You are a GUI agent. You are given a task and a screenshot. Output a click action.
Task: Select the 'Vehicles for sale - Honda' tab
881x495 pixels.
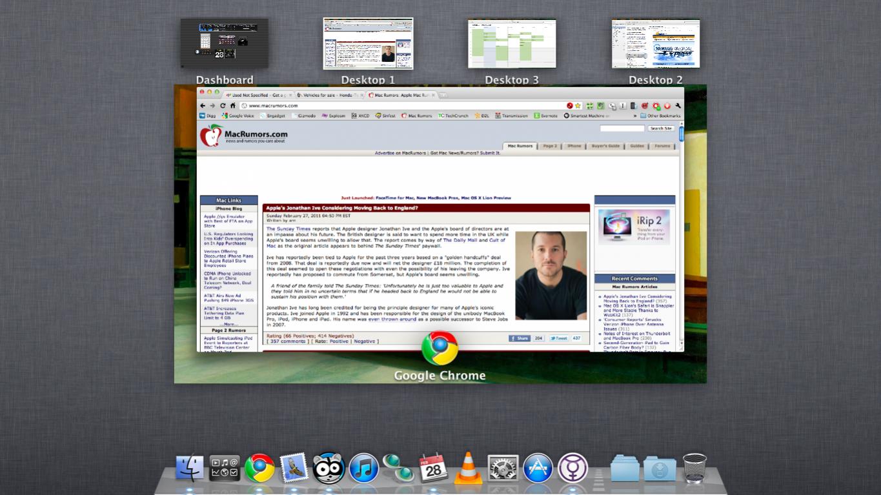pos(330,95)
